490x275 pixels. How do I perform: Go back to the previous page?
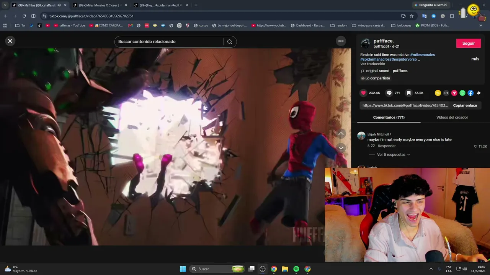click(6, 16)
